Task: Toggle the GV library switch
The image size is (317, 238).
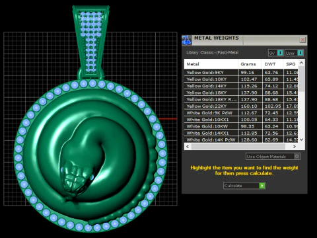Action: (275, 53)
